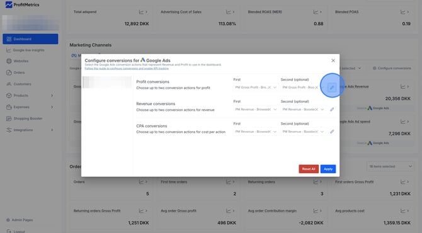
Task: Open Google Ads Ad spend chart icon
Action: (402, 122)
